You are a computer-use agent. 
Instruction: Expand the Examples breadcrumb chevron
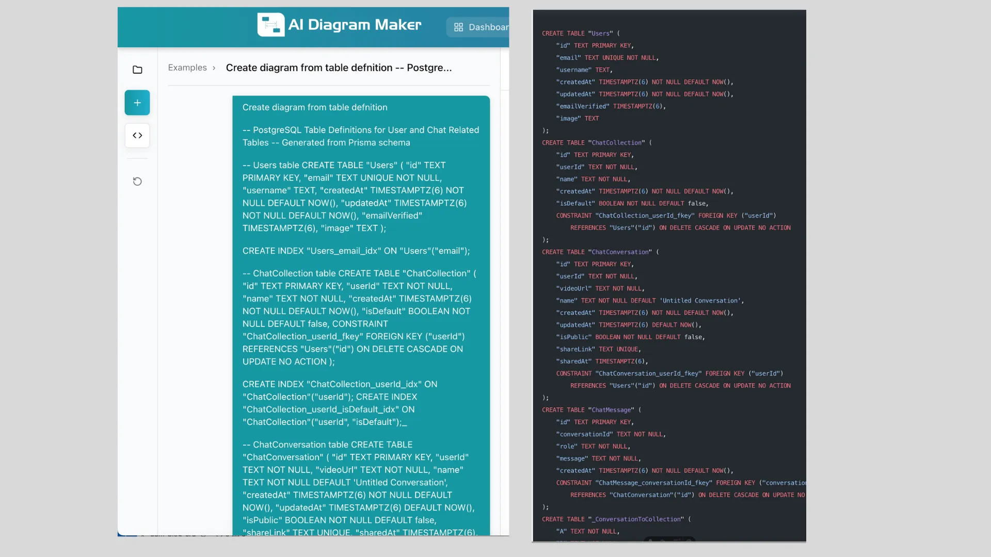pyautogui.click(x=214, y=68)
